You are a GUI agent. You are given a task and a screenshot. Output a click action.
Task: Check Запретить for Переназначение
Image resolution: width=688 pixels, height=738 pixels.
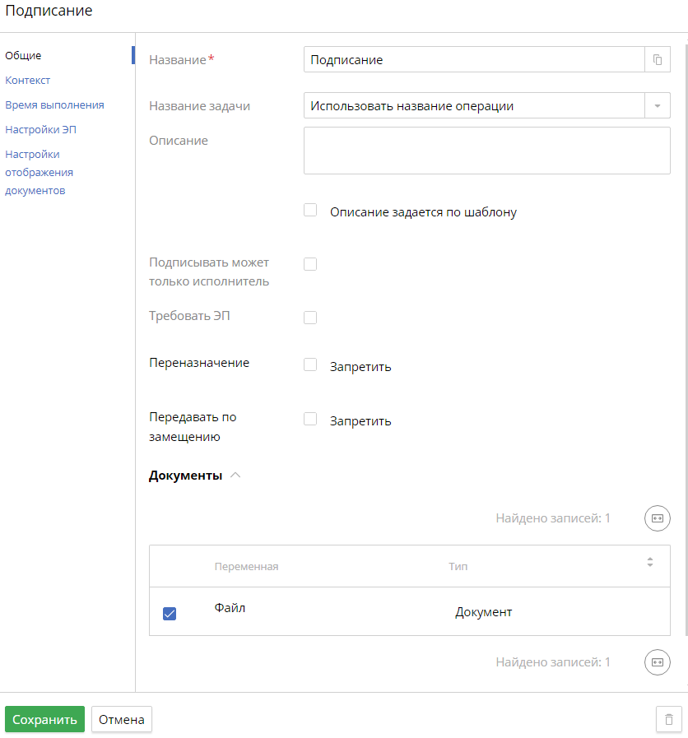[x=310, y=365]
